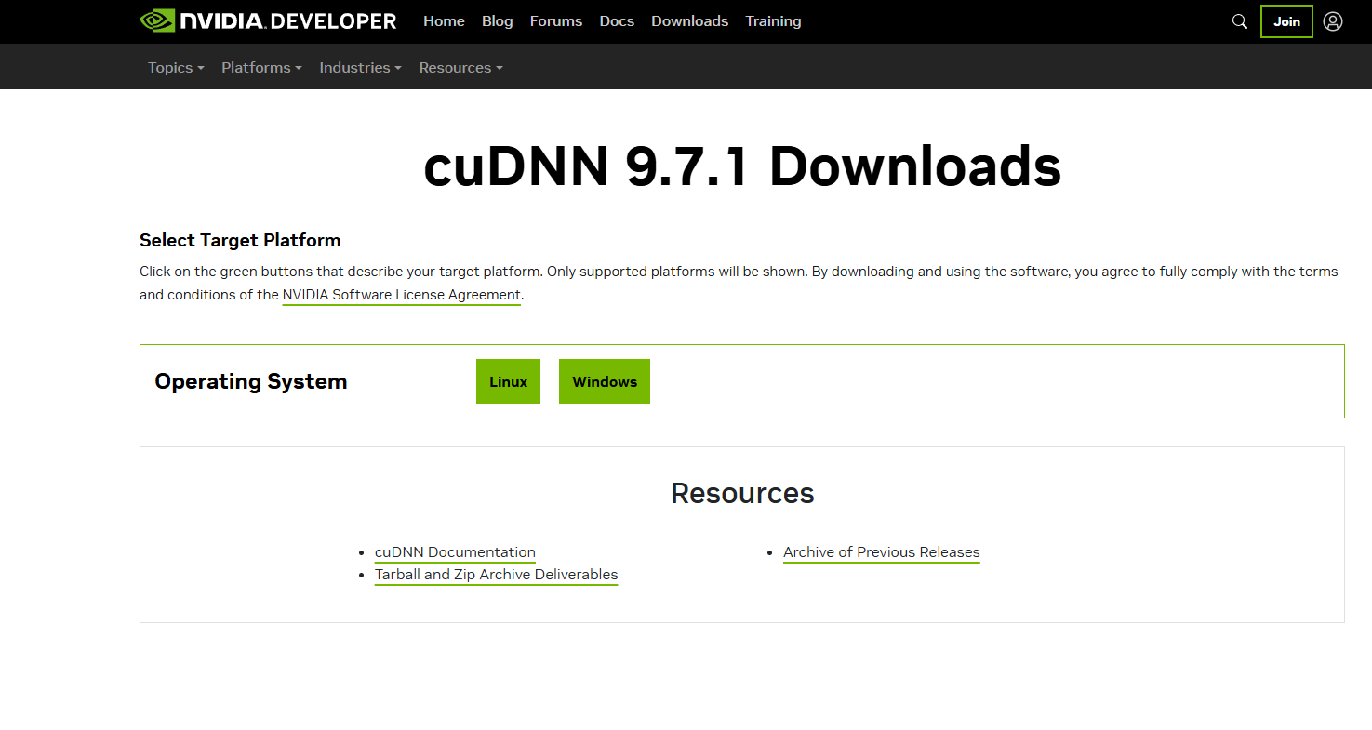Select Downloads in the top navigation
1372x730 pixels.
(x=689, y=21)
